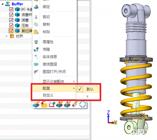Expand the 对齐 folder node
157x140 pixels.
coord(7,36)
